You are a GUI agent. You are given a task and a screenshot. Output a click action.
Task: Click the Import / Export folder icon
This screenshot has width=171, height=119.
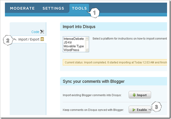pyautogui.click(x=42, y=39)
